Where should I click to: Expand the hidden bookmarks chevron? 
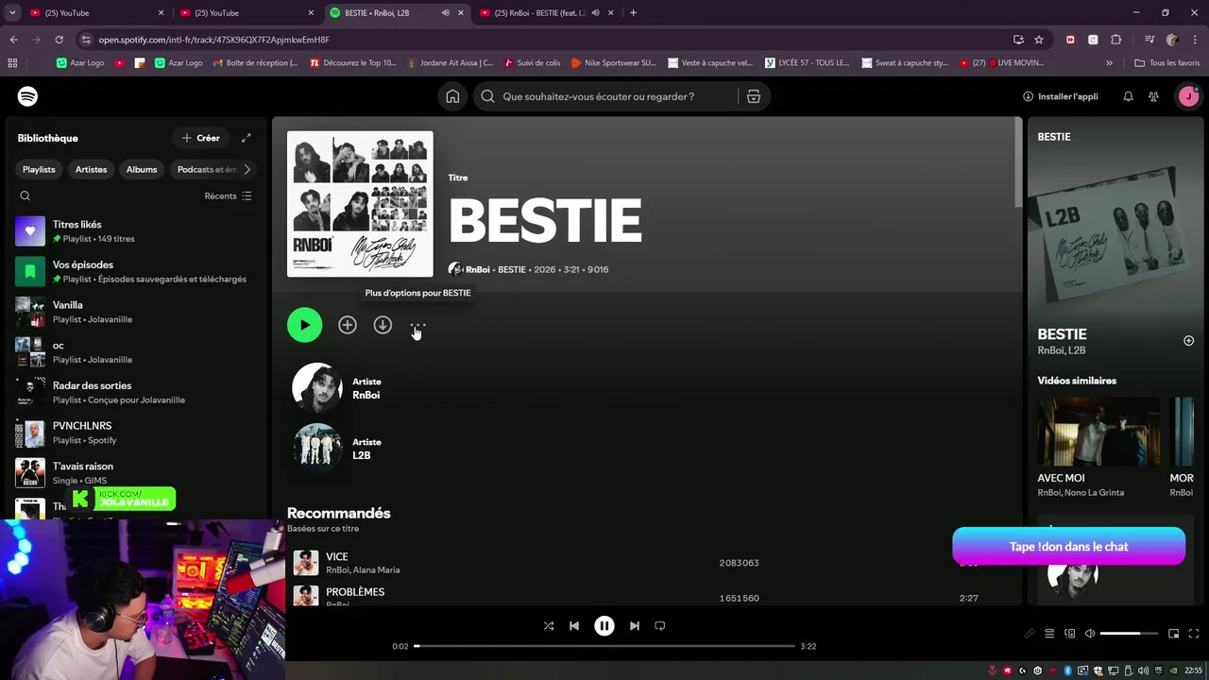pyautogui.click(x=1109, y=63)
